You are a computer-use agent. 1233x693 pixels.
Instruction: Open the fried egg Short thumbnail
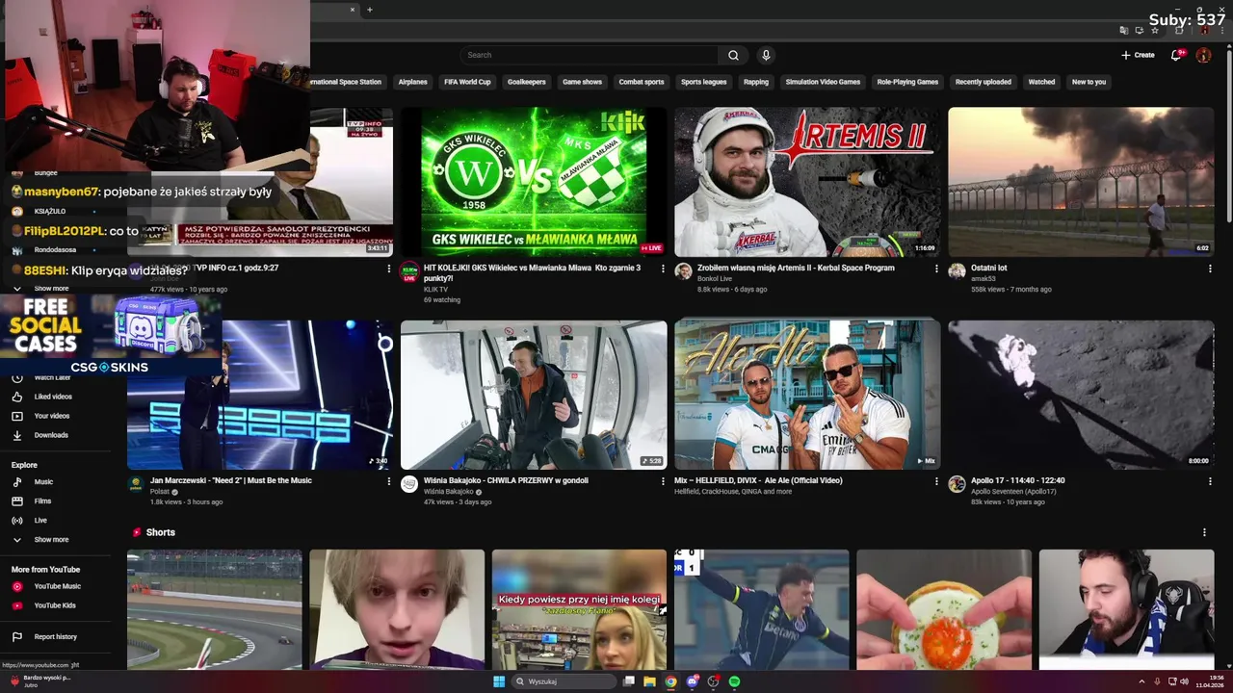point(944,609)
